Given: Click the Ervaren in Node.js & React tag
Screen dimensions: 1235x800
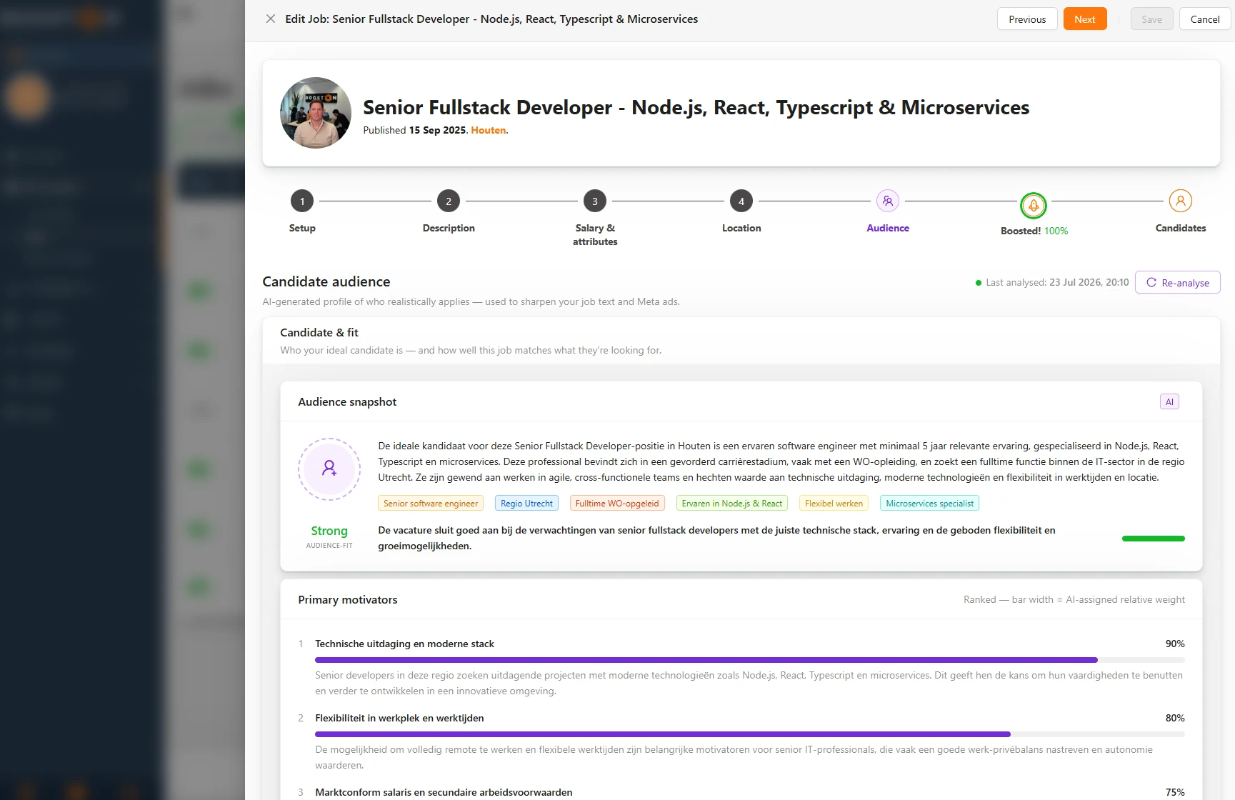Looking at the screenshot, I should tap(732, 504).
